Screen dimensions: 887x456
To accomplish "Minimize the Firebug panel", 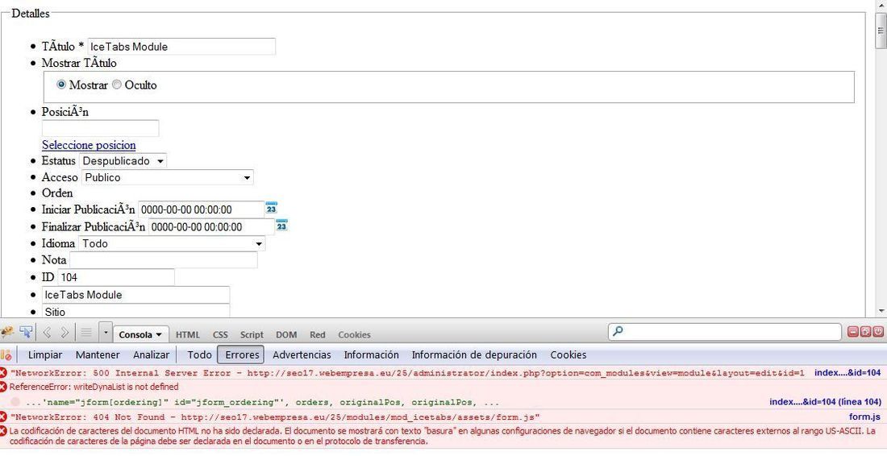I will tap(853, 332).
